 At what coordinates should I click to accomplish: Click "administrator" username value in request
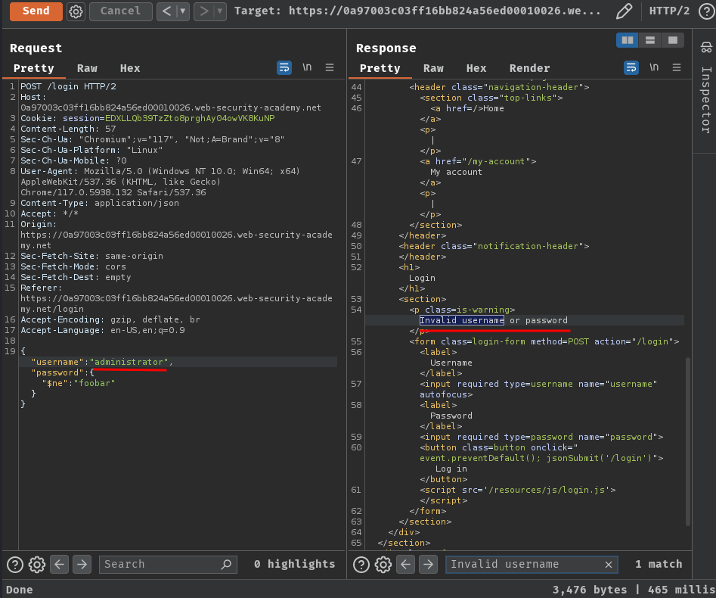point(129,362)
